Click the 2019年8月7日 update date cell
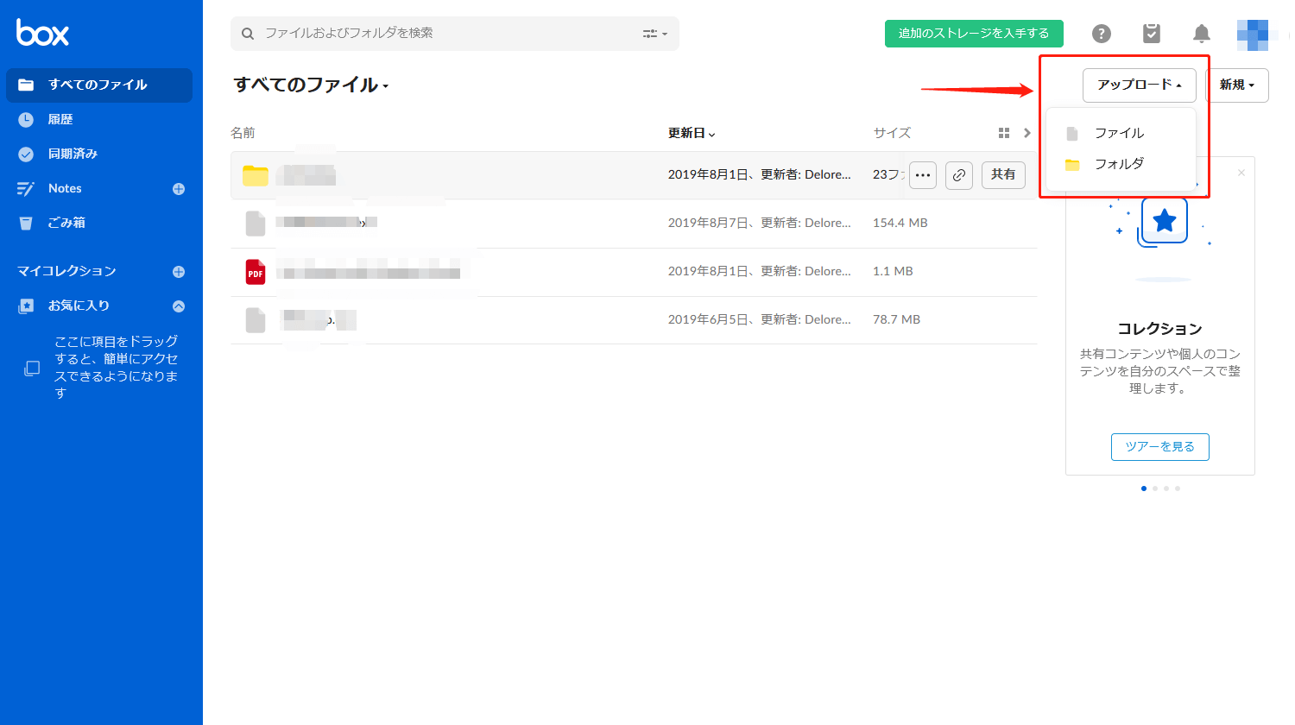This screenshot has height=725, width=1295. 760,224
